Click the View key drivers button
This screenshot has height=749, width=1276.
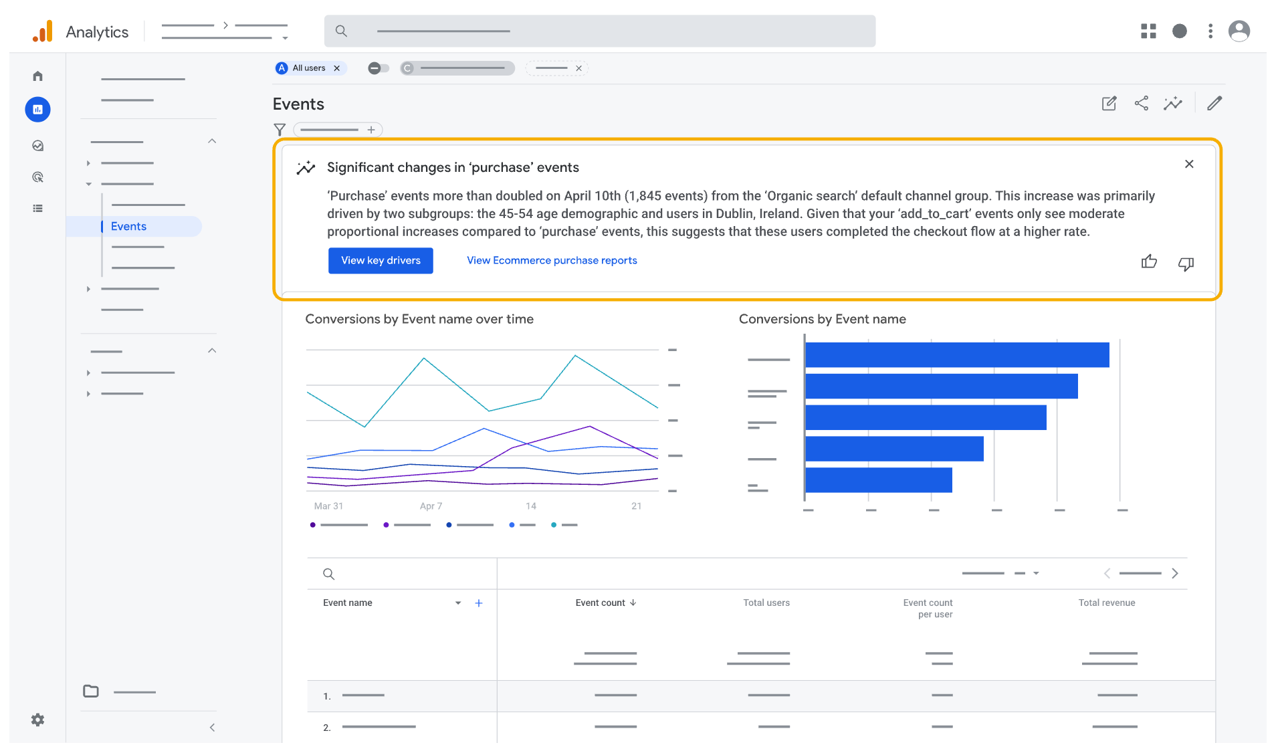click(x=381, y=260)
